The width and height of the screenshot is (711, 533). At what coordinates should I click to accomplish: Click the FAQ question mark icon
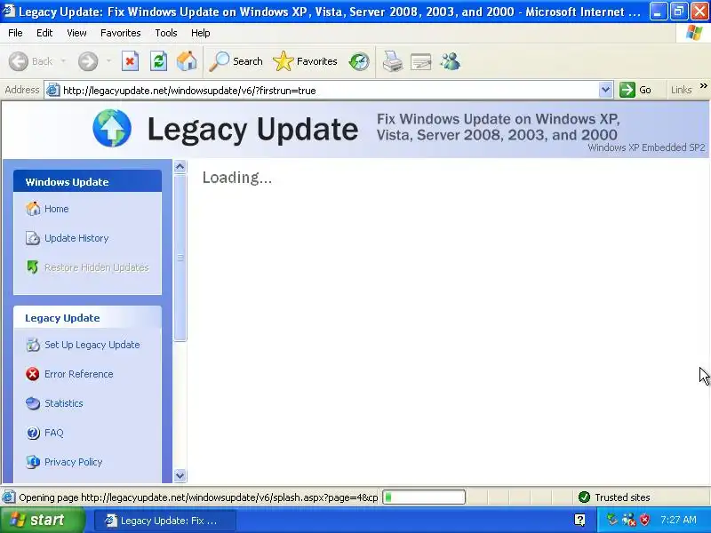[33, 433]
